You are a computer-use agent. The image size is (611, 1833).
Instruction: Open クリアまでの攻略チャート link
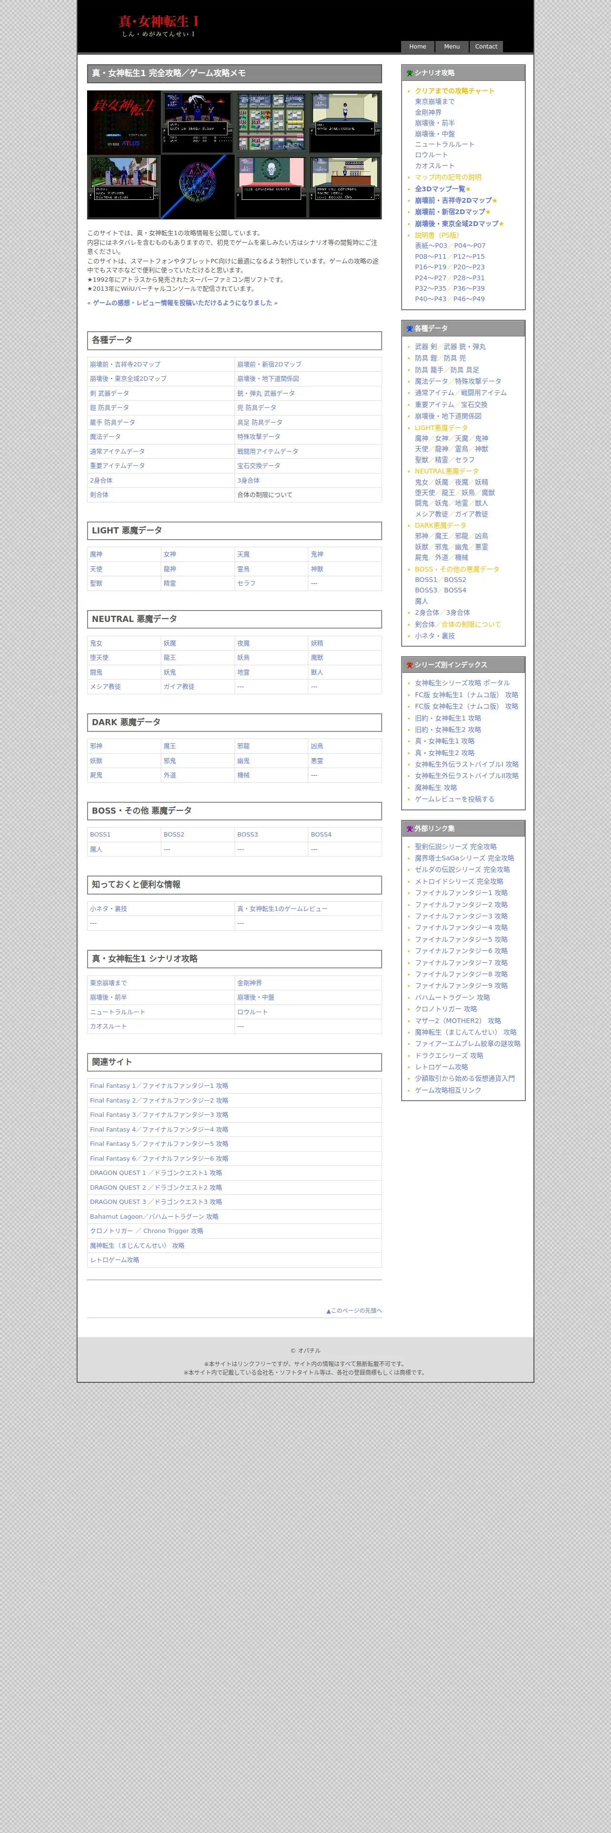click(x=454, y=91)
